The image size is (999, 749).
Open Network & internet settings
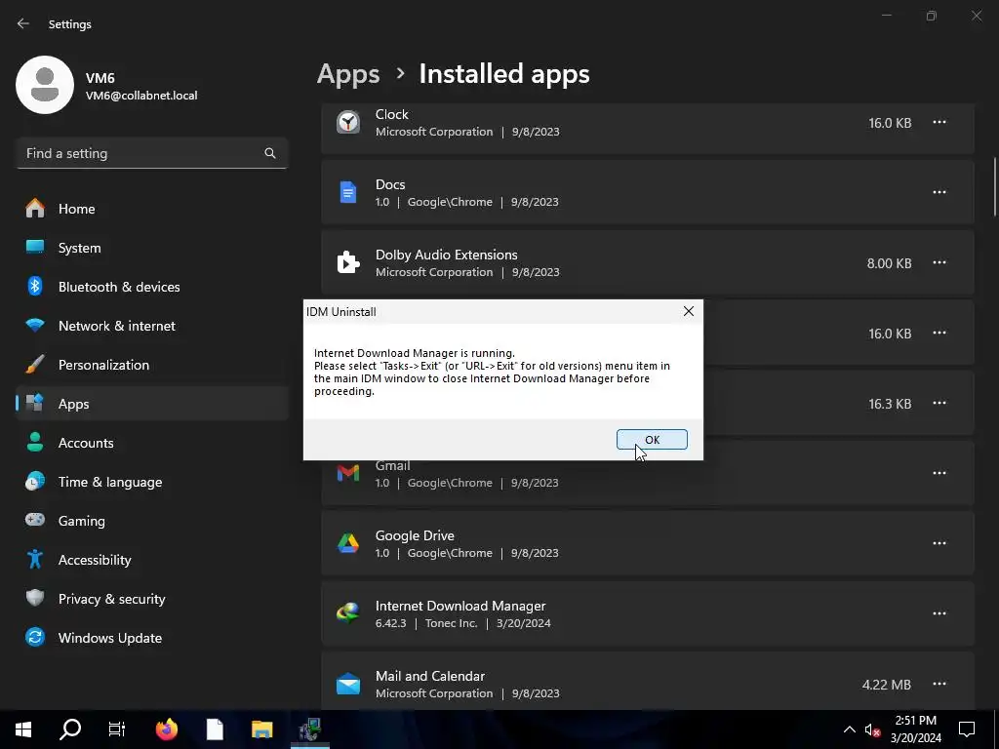[151, 326]
